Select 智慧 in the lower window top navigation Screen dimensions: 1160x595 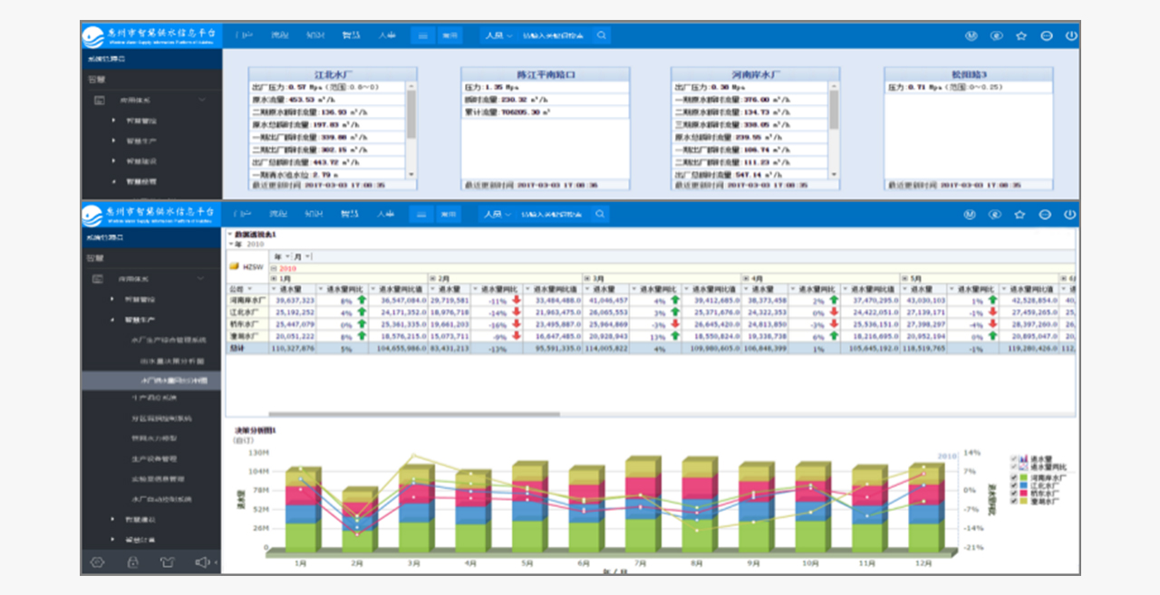pyautogui.click(x=350, y=215)
